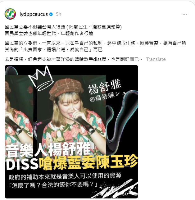Screen dimensions: 195x200
Task: Open the attached post image
Action: (x=71, y=131)
